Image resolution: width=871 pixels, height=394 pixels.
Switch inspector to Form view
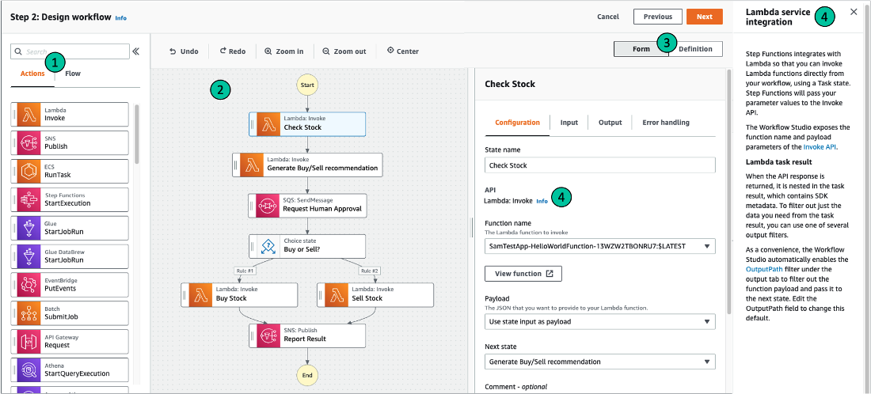click(641, 49)
